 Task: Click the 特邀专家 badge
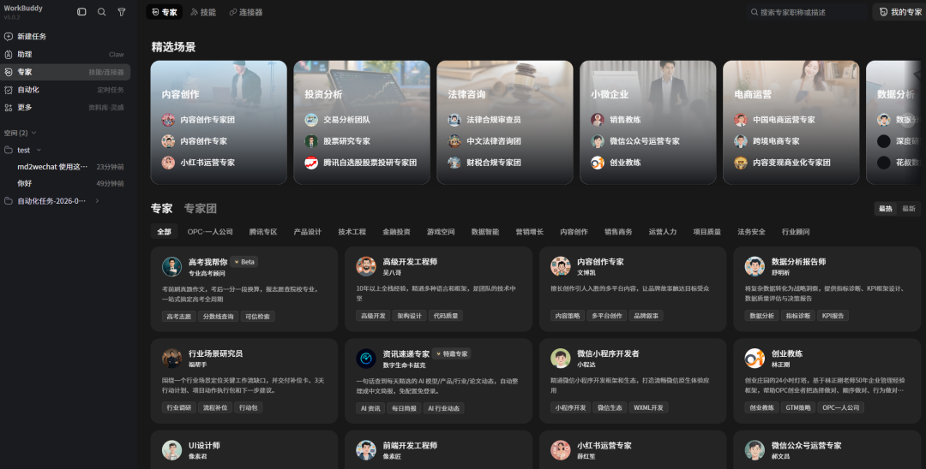(452, 354)
